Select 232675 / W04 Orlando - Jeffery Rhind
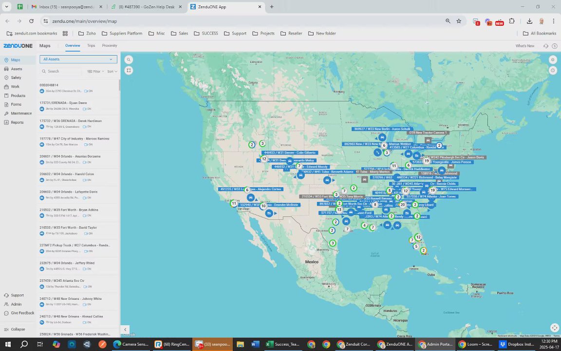Image resolution: width=561 pixels, height=351 pixels. [77, 266]
